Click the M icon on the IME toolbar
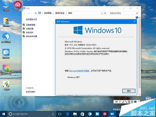Screen dimensions: 156x117 116,102
